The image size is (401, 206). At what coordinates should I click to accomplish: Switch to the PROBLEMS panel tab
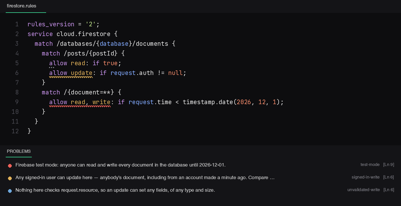coord(19,151)
